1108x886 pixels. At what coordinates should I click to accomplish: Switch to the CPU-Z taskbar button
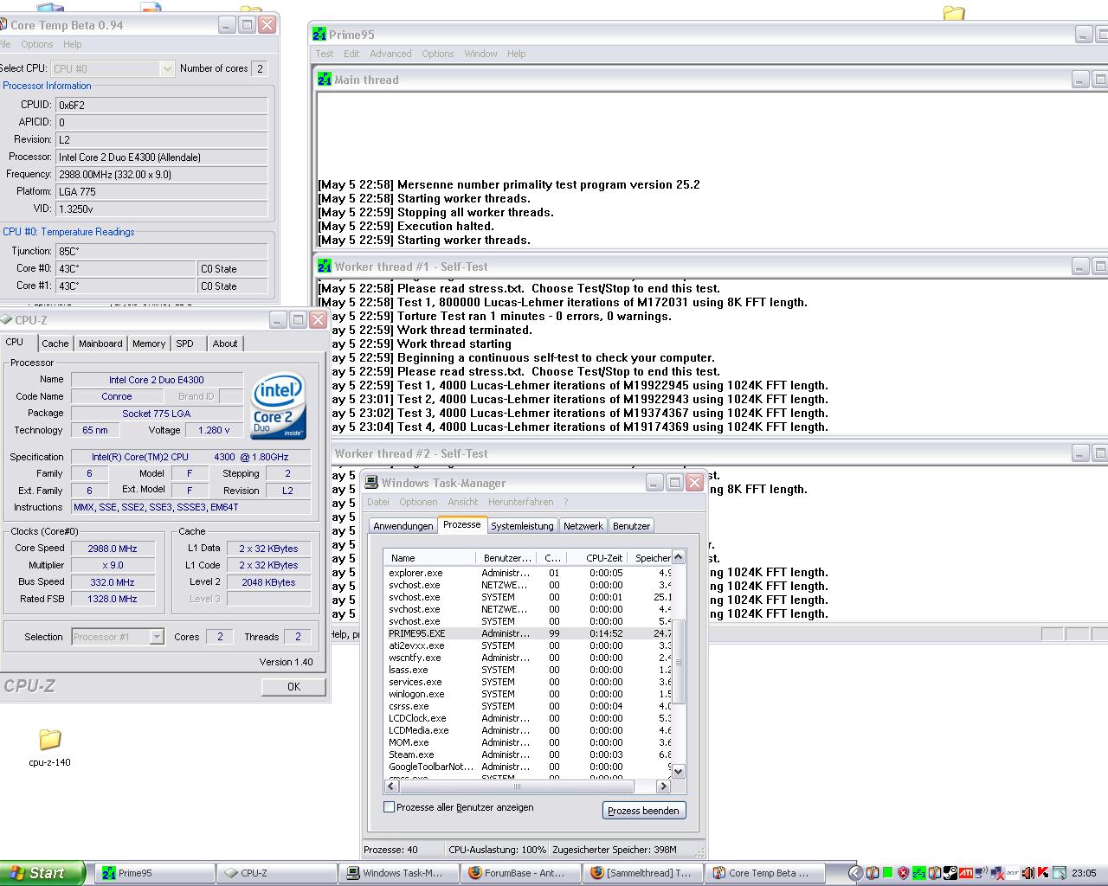[276, 873]
